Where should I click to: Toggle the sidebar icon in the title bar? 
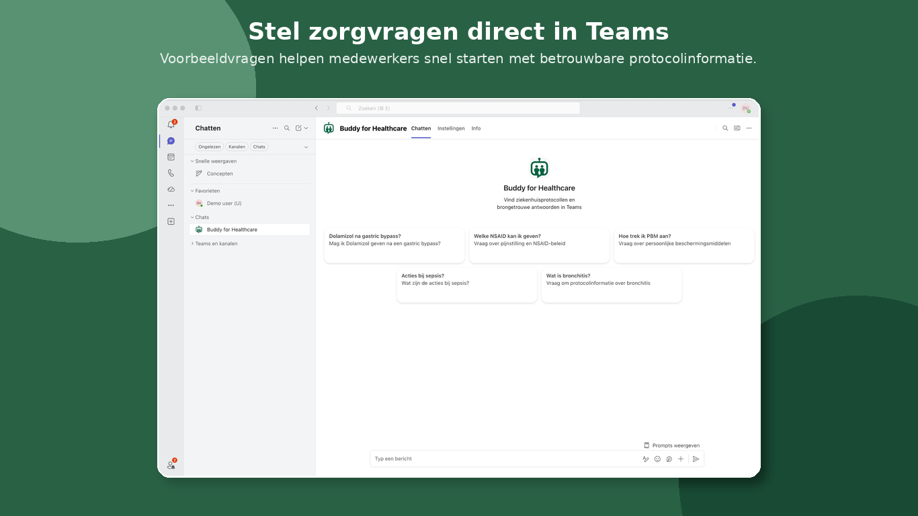point(198,108)
